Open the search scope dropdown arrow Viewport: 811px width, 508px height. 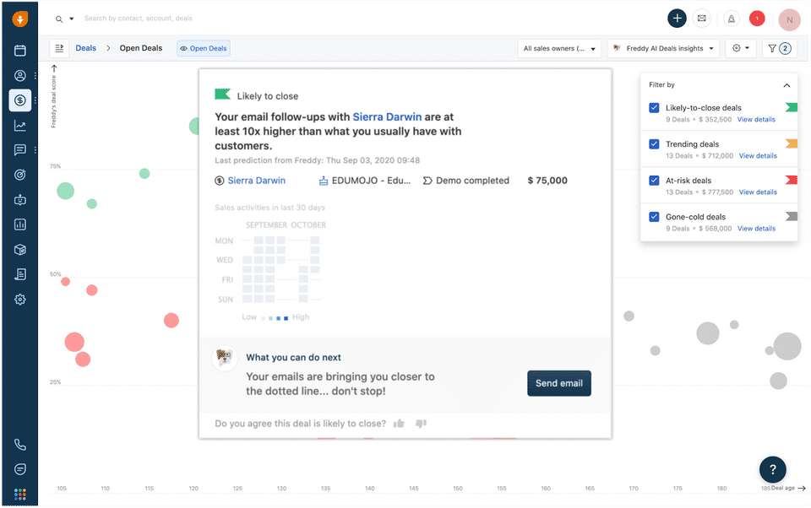pyautogui.click(x=71, y=19)
